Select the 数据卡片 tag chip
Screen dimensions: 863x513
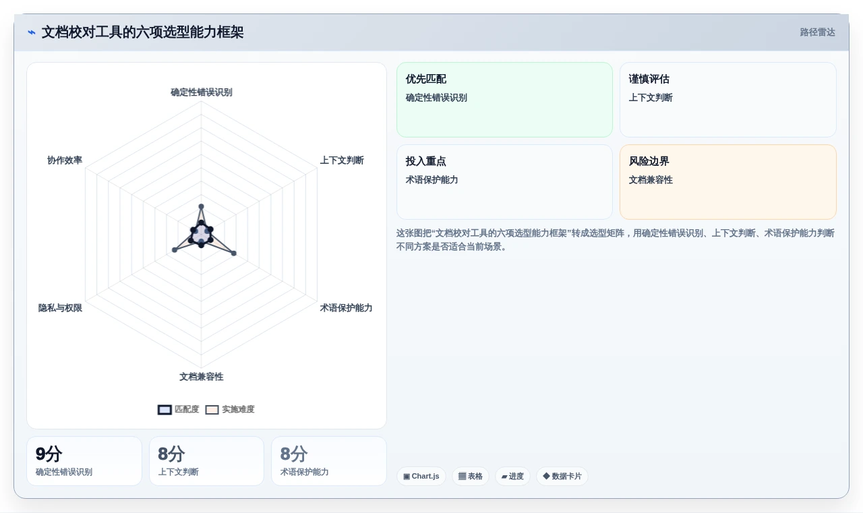click(562, 476)
